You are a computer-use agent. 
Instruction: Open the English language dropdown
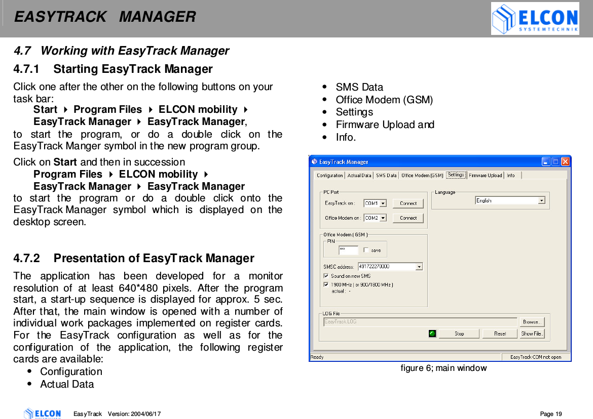pos(542,200)
